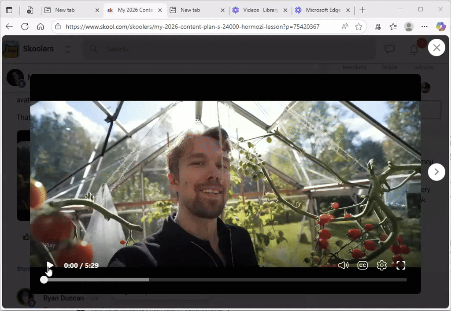Close the video lightbox with the X

pos(436,48)
